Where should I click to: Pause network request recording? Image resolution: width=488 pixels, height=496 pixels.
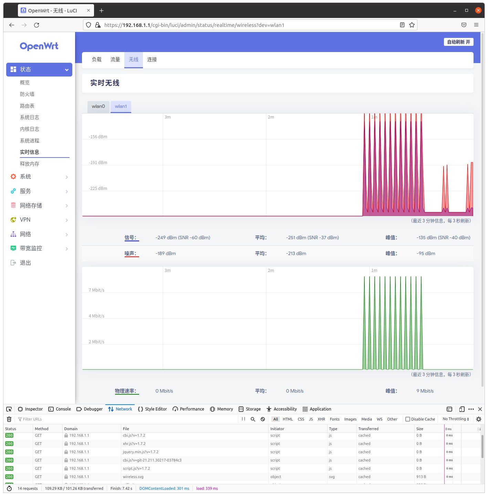click(x=243, y=419)
